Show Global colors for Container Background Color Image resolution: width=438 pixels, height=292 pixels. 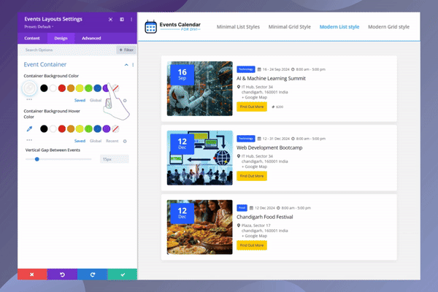point(96,100)
